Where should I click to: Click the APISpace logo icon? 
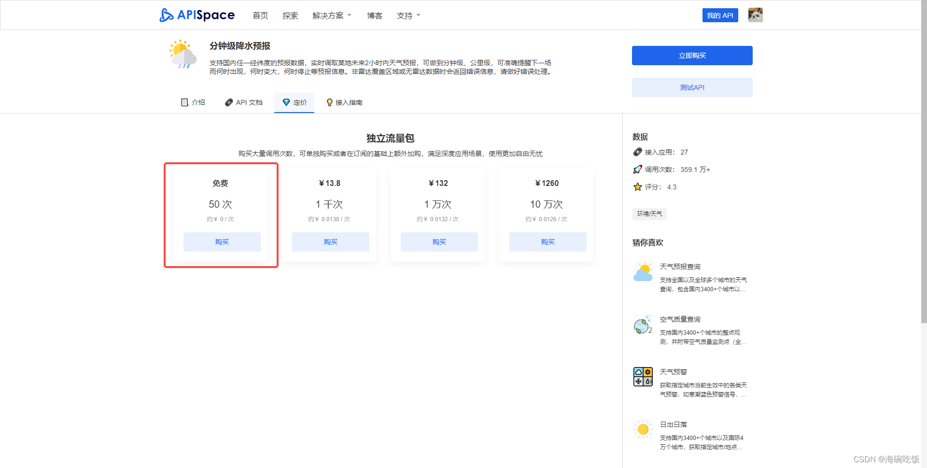coord(167,15)
